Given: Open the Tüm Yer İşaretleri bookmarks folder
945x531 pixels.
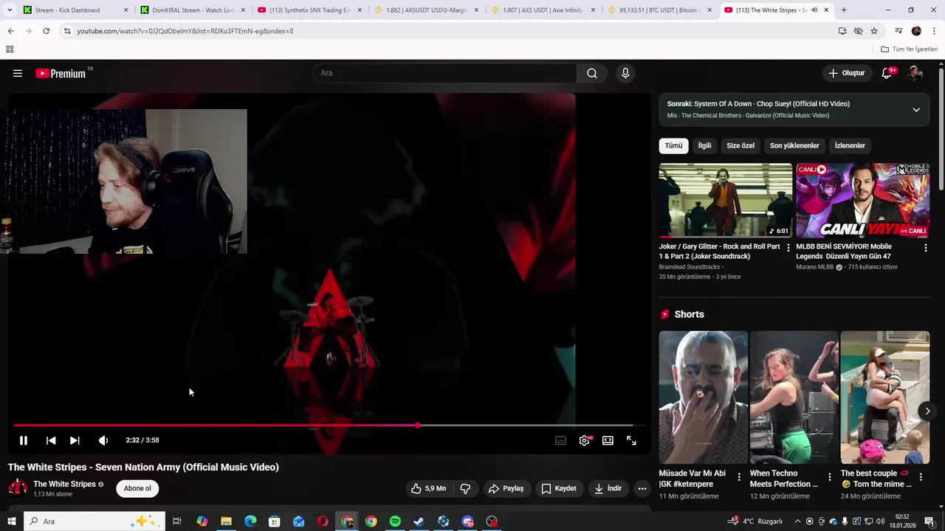Looking at the screenshot, I should [909, 49].
